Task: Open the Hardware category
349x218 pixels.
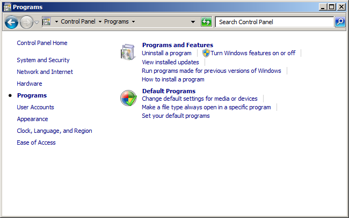Action: [30, 84]
